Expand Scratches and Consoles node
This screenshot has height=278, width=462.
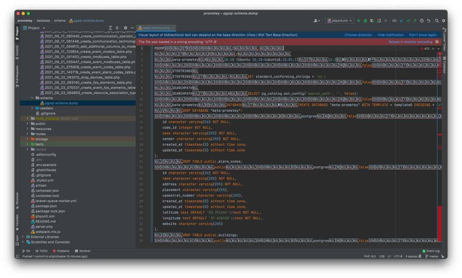point(23,242)
